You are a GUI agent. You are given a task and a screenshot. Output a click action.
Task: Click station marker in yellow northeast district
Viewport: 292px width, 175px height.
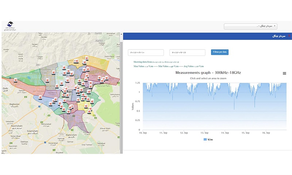coord(87,58)
